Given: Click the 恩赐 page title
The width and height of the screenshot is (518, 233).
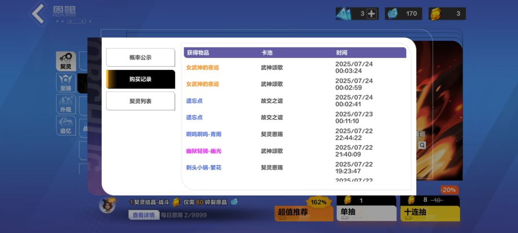Looking at the screenshot, I should [x=64, y=12].
